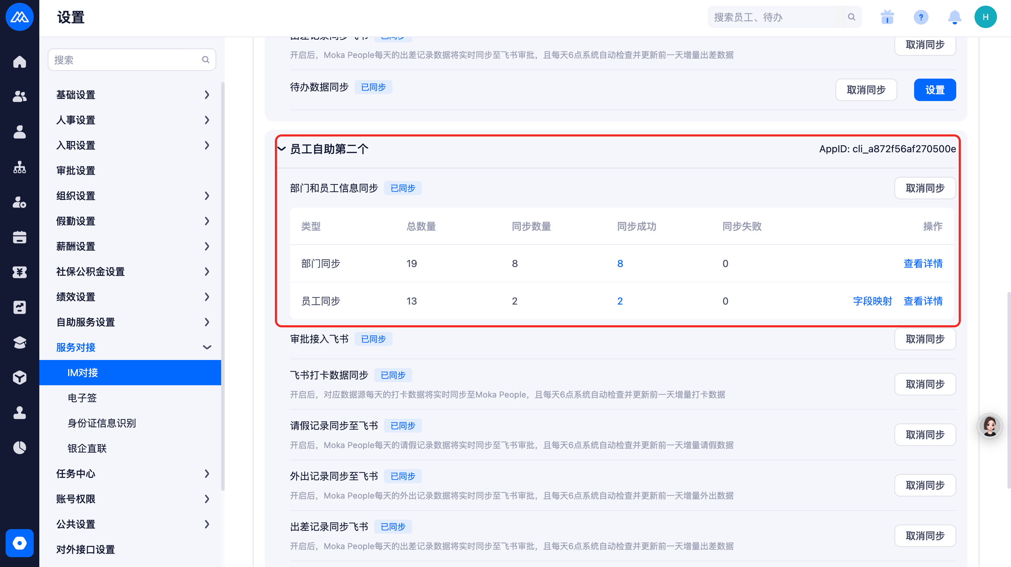Open the yen payroll sidebar icon
1011x567 pixels.
[x=20, y=272]
